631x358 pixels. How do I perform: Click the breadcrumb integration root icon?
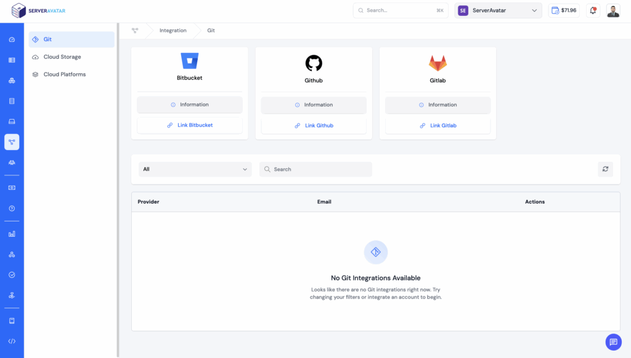(x=135, y=31)
